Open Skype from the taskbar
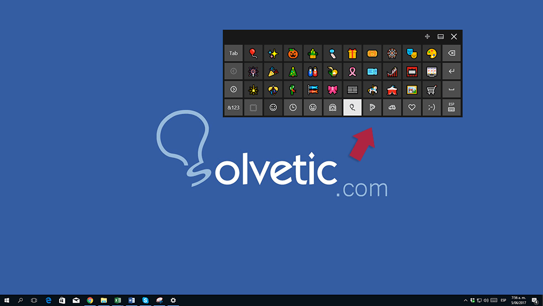The image size is (543, 306). (146, 300)
